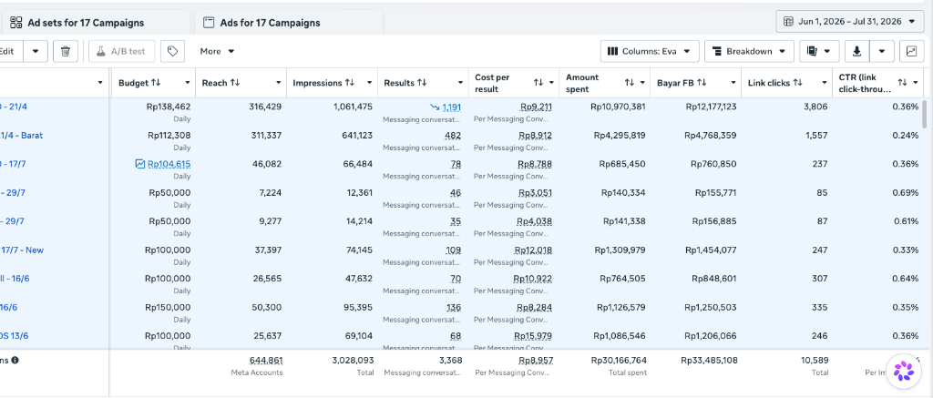
Task: Open the Budget column options caret
Action: pos(188,83)
